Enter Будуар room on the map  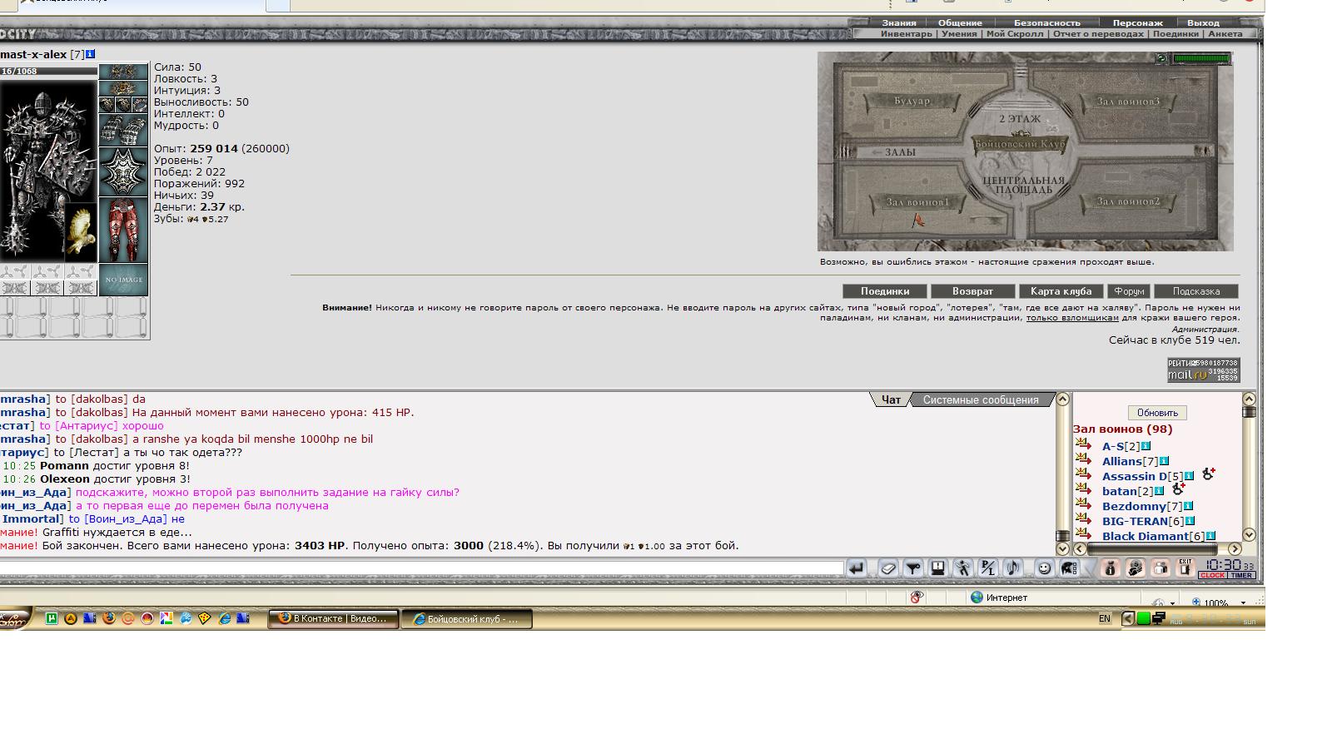[x=912, y=102]
